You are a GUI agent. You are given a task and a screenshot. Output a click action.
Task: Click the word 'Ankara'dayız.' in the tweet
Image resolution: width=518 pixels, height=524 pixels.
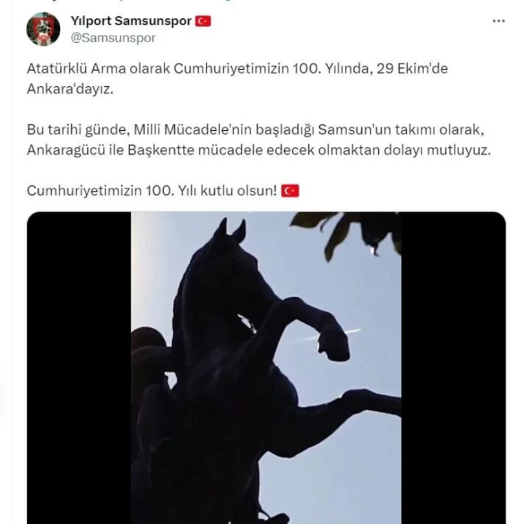[70, 89]
